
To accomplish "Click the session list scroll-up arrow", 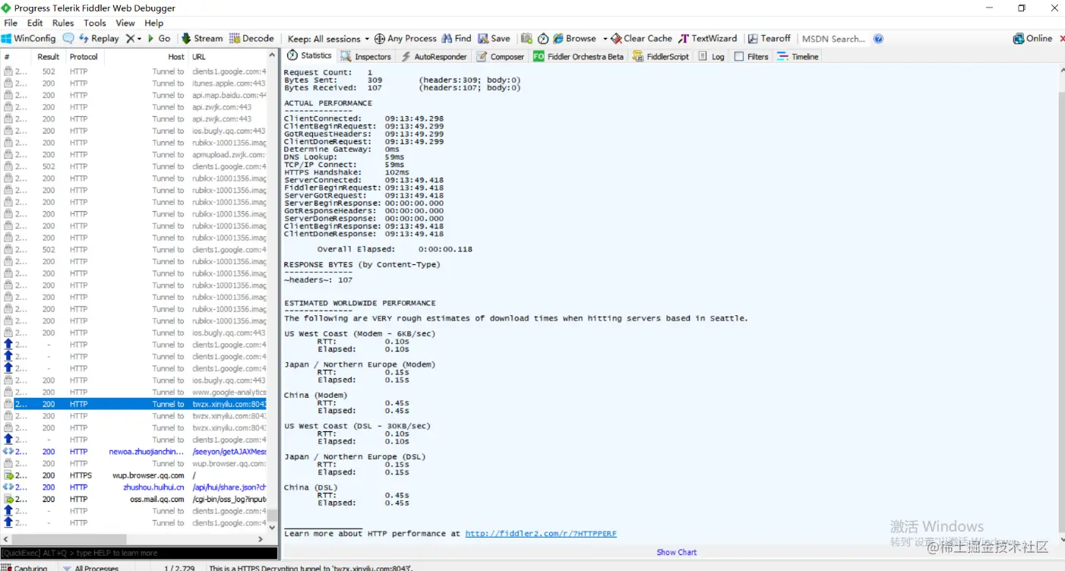I will (x=273, y=56).
